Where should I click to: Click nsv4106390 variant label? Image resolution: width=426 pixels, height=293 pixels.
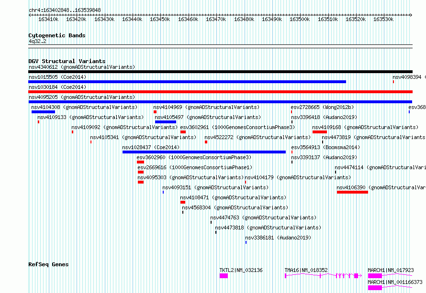click(x=381, y=187)
